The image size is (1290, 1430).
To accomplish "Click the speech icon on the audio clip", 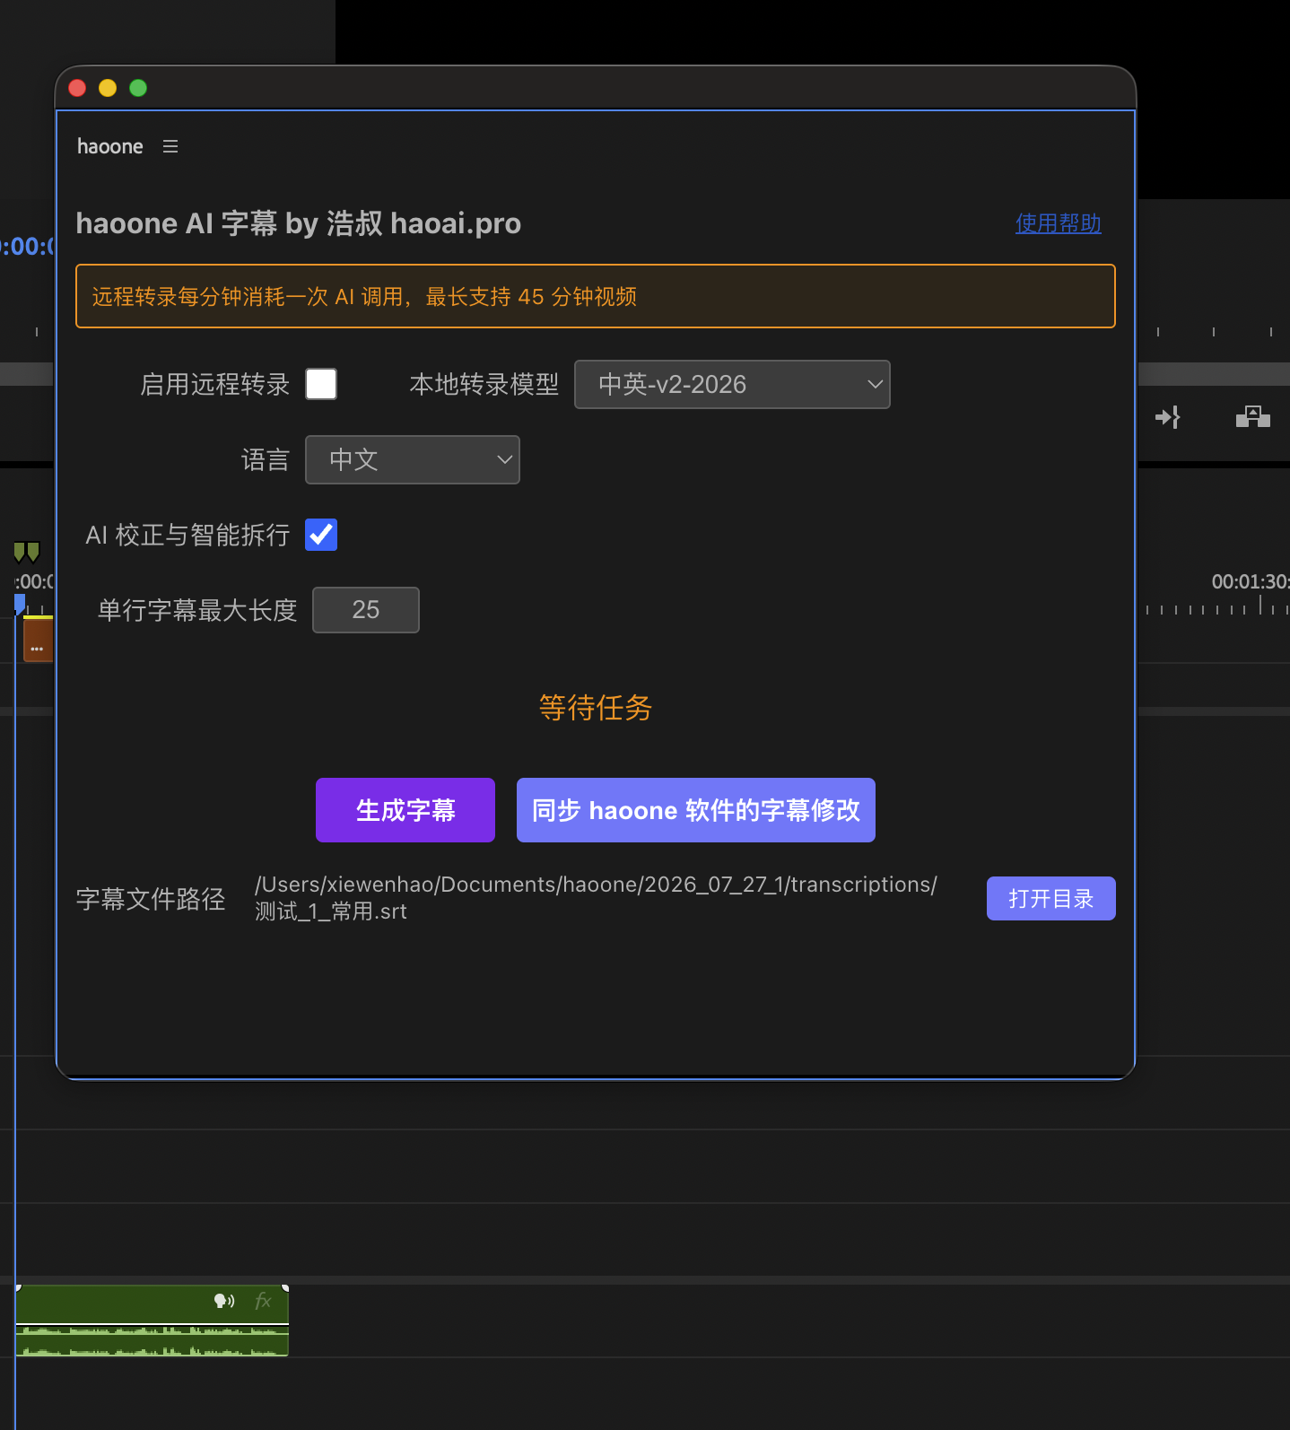I will click(x=223, y=1301).
